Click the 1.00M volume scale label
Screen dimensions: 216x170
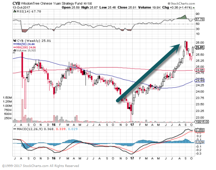click(7, 106)
